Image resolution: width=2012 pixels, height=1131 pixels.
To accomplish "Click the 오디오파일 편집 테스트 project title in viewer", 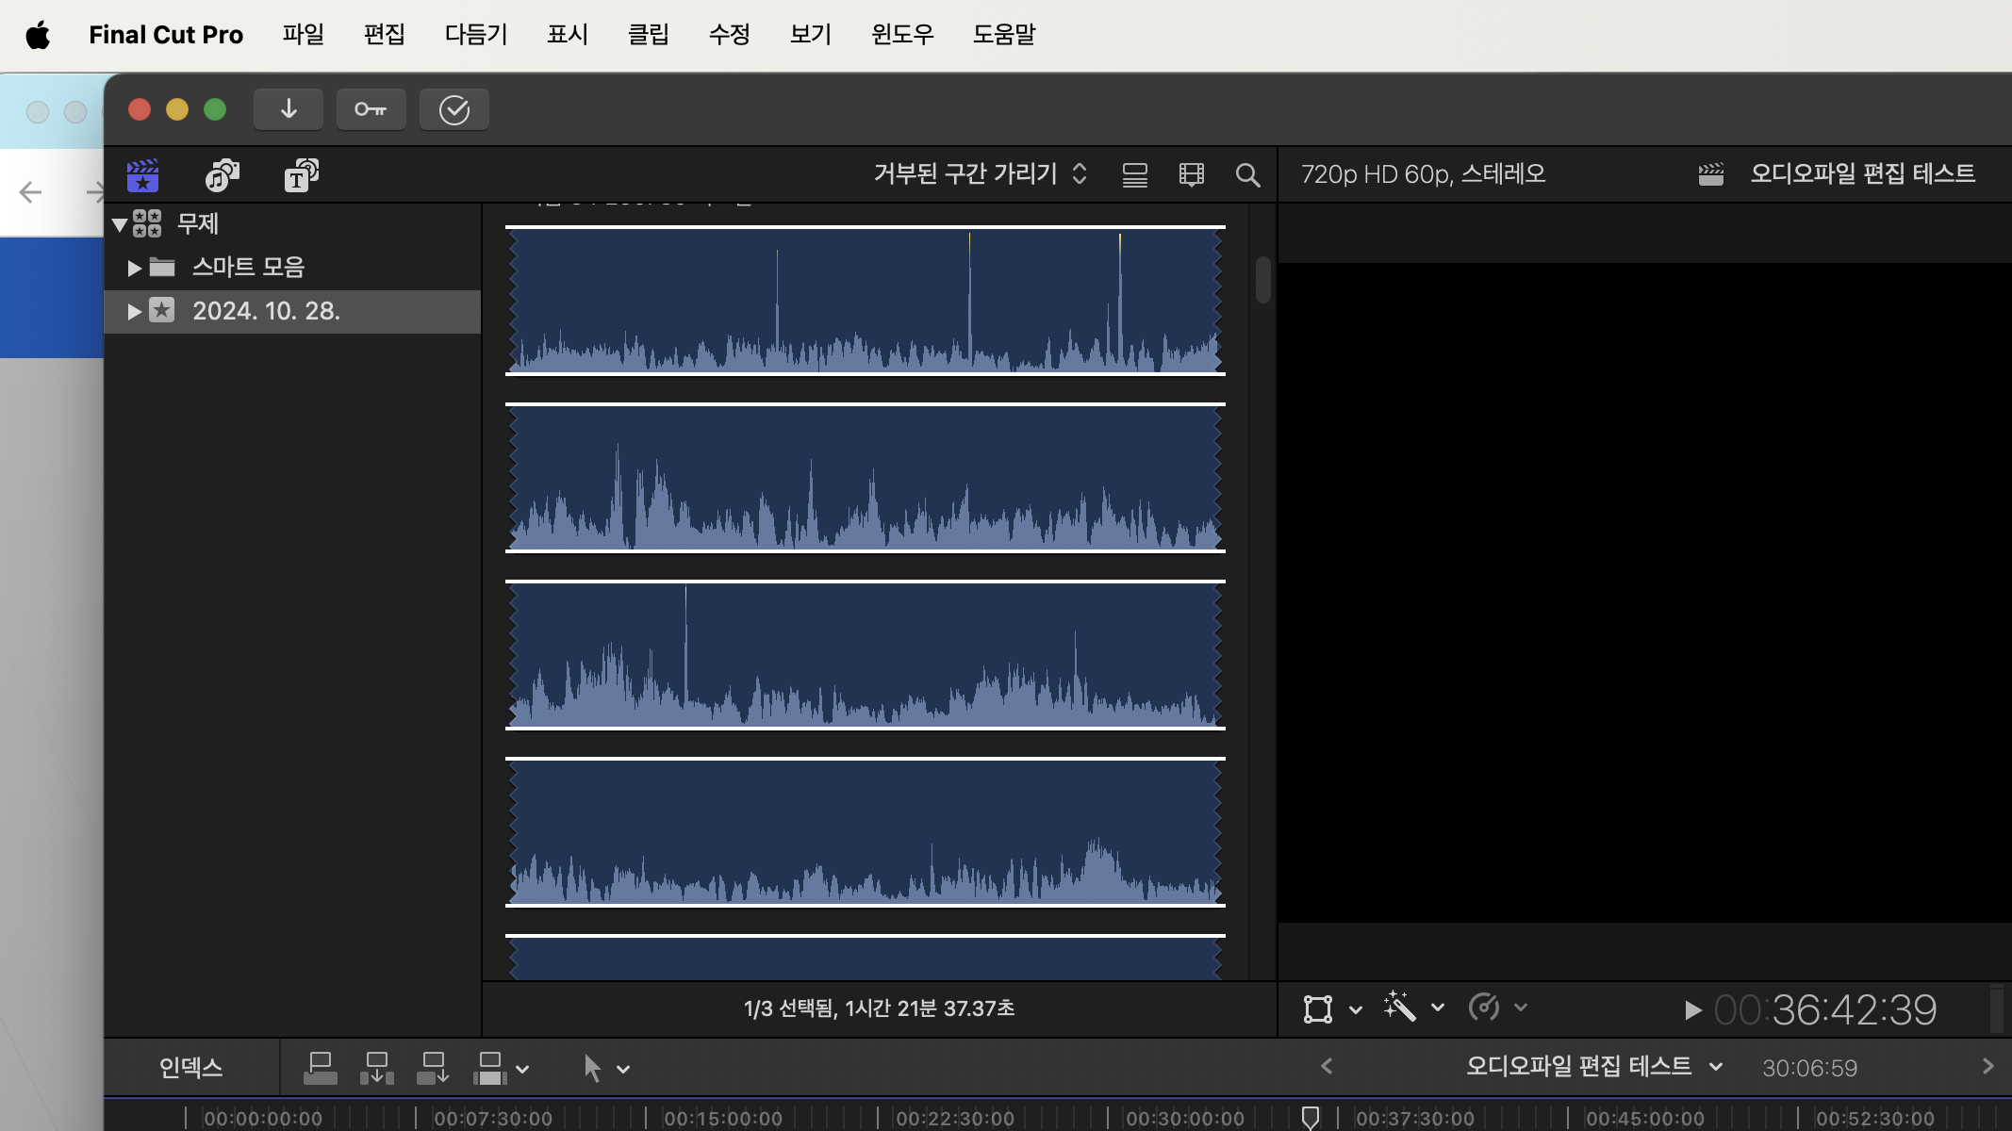I will 1863,173.
